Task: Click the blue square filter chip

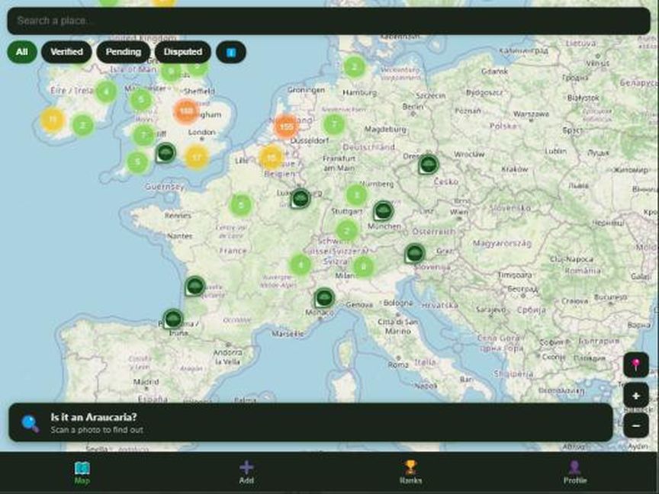Action: click(x=231, y=52)
